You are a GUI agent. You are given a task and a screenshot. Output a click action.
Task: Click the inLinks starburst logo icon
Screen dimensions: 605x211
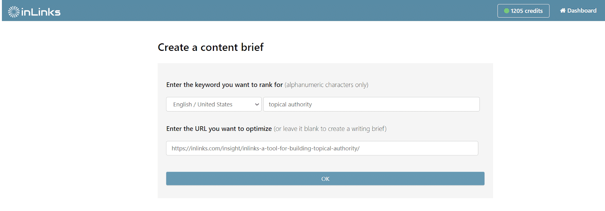pyautogui.click(x=14, y=12)
